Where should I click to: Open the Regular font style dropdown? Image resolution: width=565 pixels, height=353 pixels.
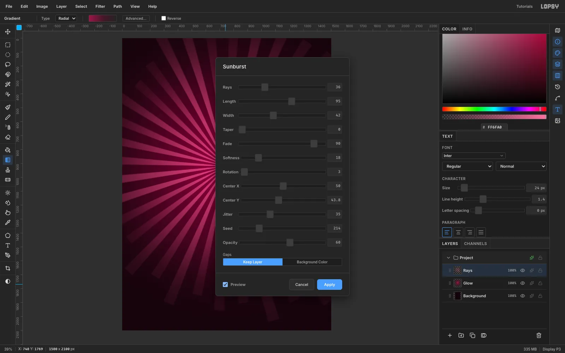tap(468, 166)
